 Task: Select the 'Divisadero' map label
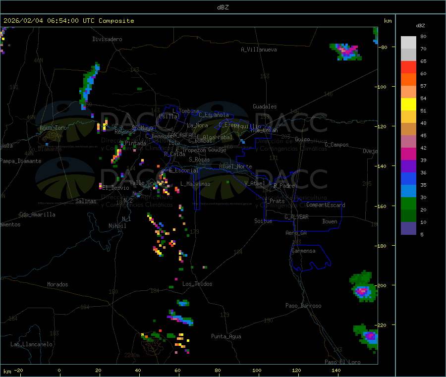[x=107, y=39]
